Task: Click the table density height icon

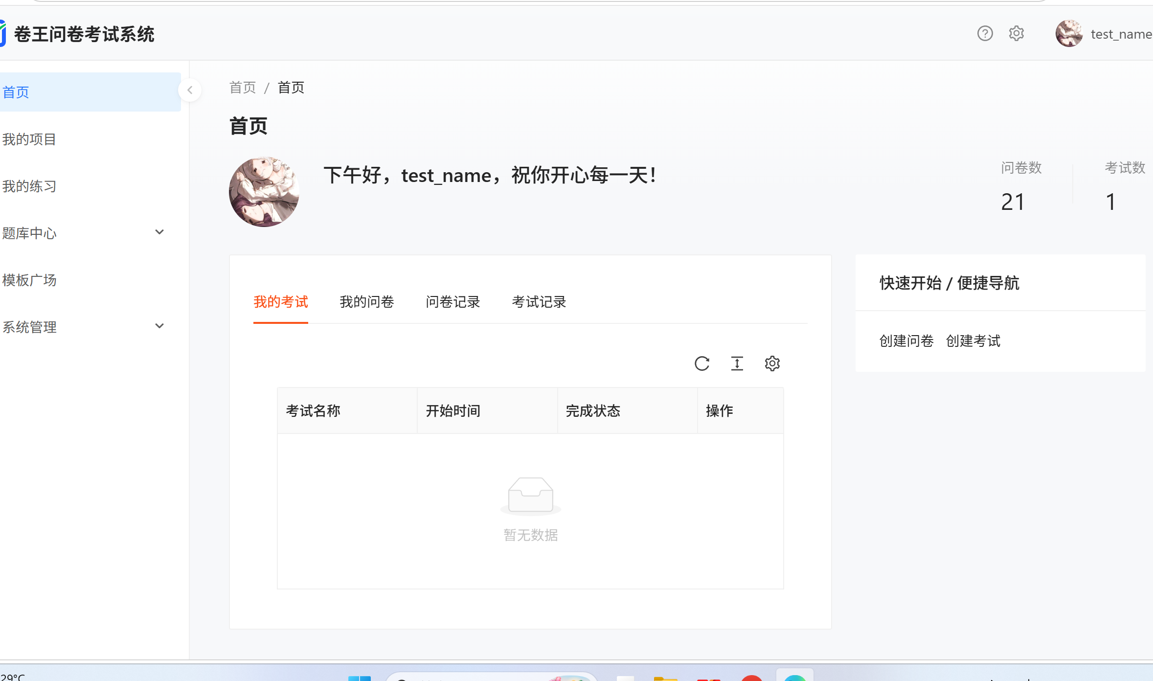Action: point(737,363)
